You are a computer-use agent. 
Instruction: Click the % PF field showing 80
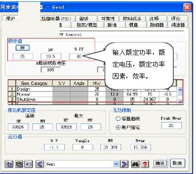click(79, 56)
